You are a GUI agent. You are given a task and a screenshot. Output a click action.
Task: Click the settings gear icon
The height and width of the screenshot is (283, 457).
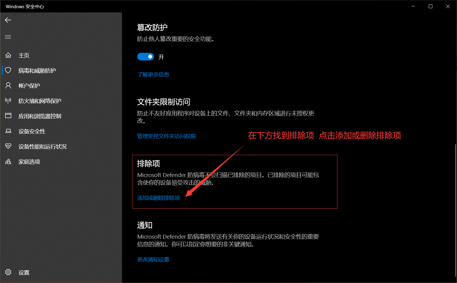[x=8, y=272]
